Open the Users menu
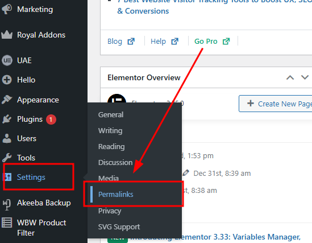Screen dimensions: 312x243 point(27,138)
